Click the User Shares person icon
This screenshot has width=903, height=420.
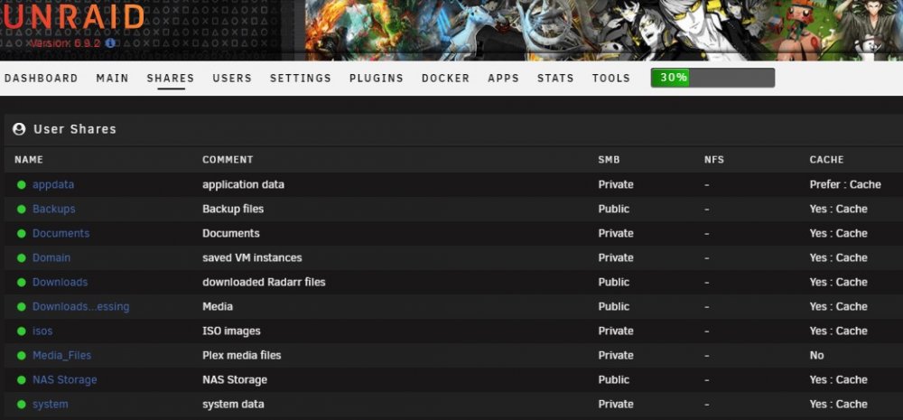coord(19,129)
